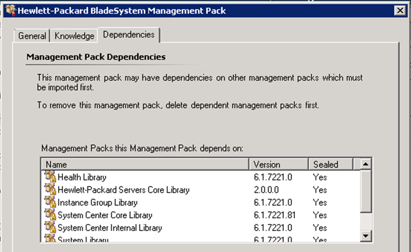Select the Dependencies tab
The height and width of the screenshot is (252, 411).
point(129,35)
